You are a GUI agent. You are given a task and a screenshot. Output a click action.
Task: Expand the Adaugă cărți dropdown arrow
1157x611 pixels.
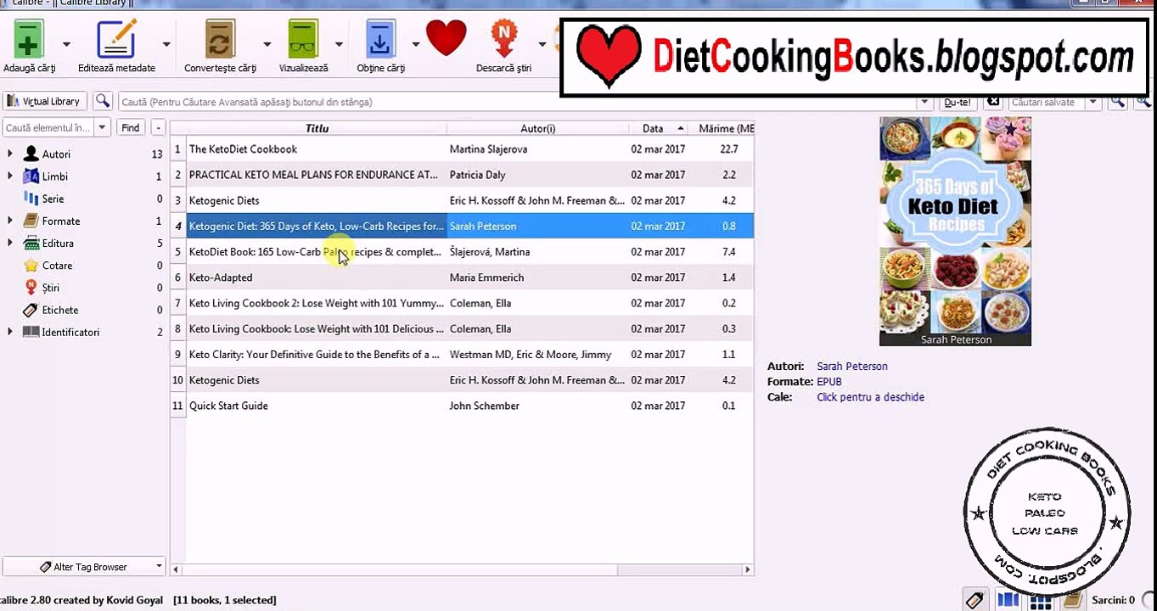click(66, 44)
